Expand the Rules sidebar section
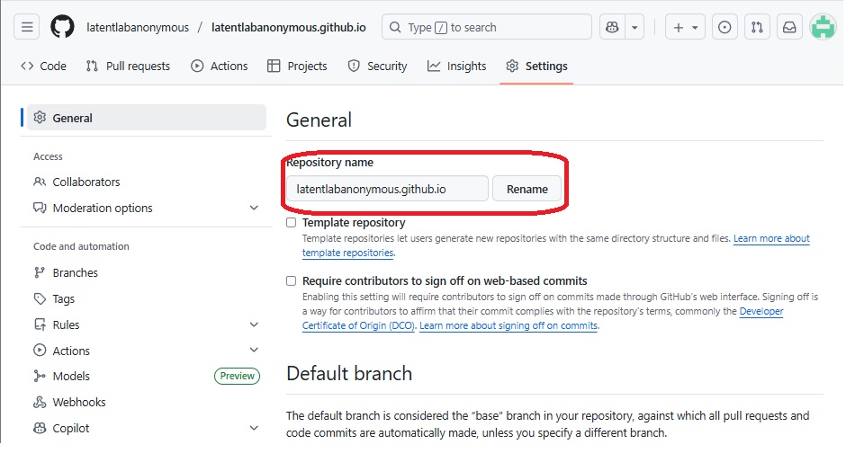Viewport: 846px width, 471px height. tap(254, 324)
